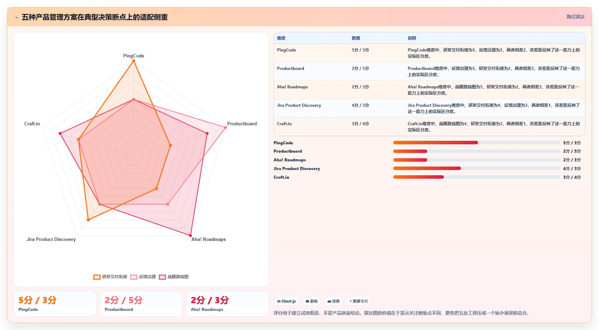Click the crimson data point near Aha! Roadmaps axis
Viewport: 599px width, 330px height.
[191, 235]
